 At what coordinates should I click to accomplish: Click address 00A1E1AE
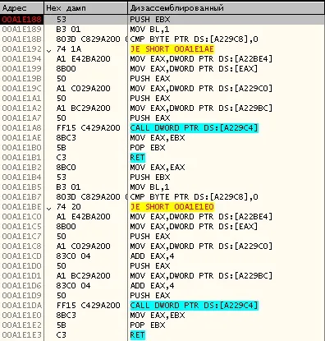coord(21,138)
